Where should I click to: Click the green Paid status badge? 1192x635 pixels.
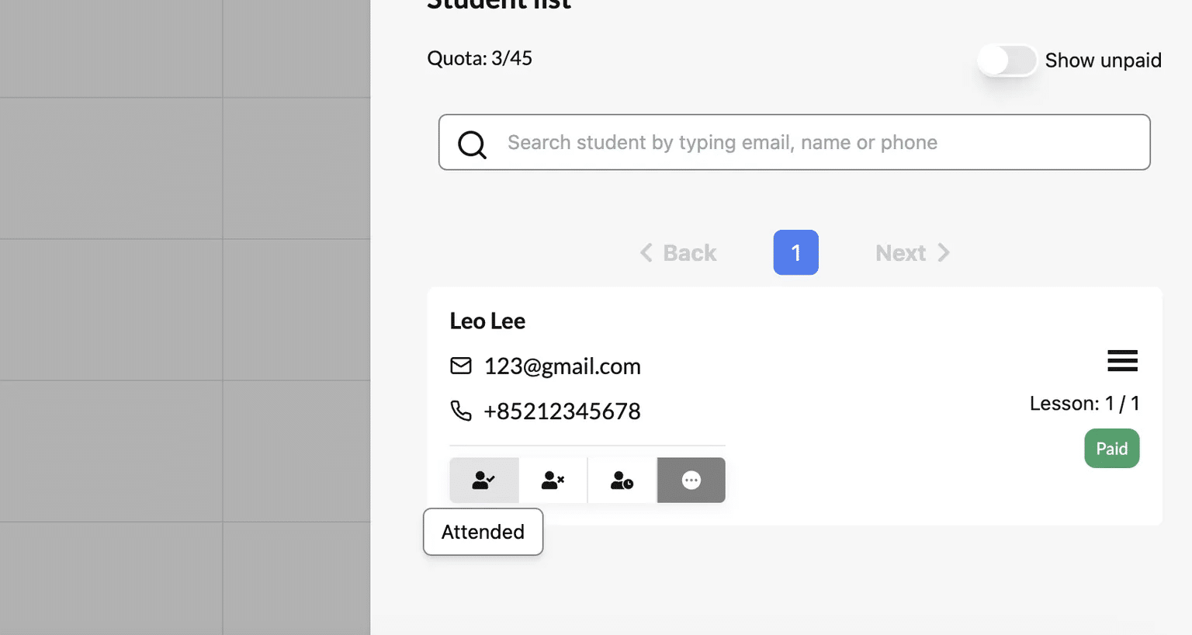click(x=1111, y=449)
